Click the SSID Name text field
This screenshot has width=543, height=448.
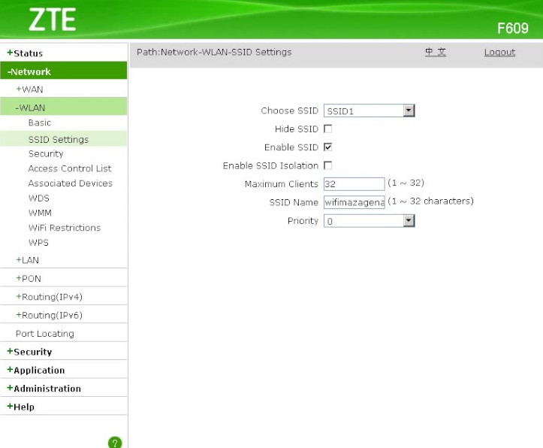tap(354, 202)
